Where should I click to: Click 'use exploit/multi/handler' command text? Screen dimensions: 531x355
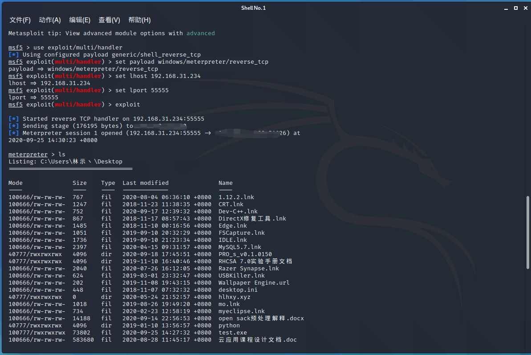pos(78,47)
